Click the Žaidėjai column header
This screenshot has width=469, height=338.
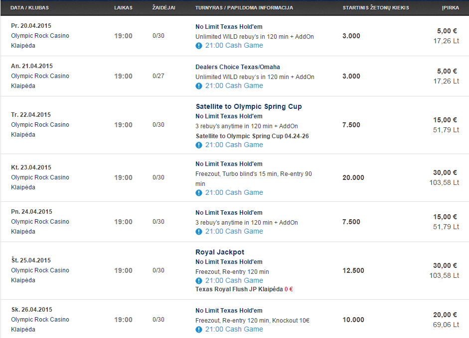163,7
